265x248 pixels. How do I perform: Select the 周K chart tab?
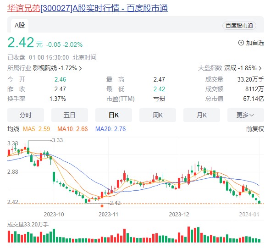pos(158,115)
